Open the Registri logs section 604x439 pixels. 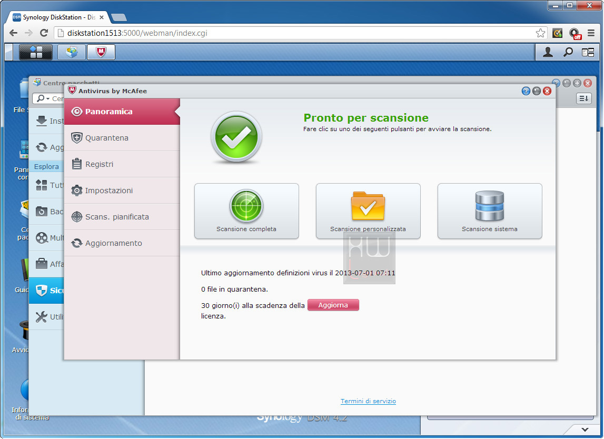click(122, 164)
